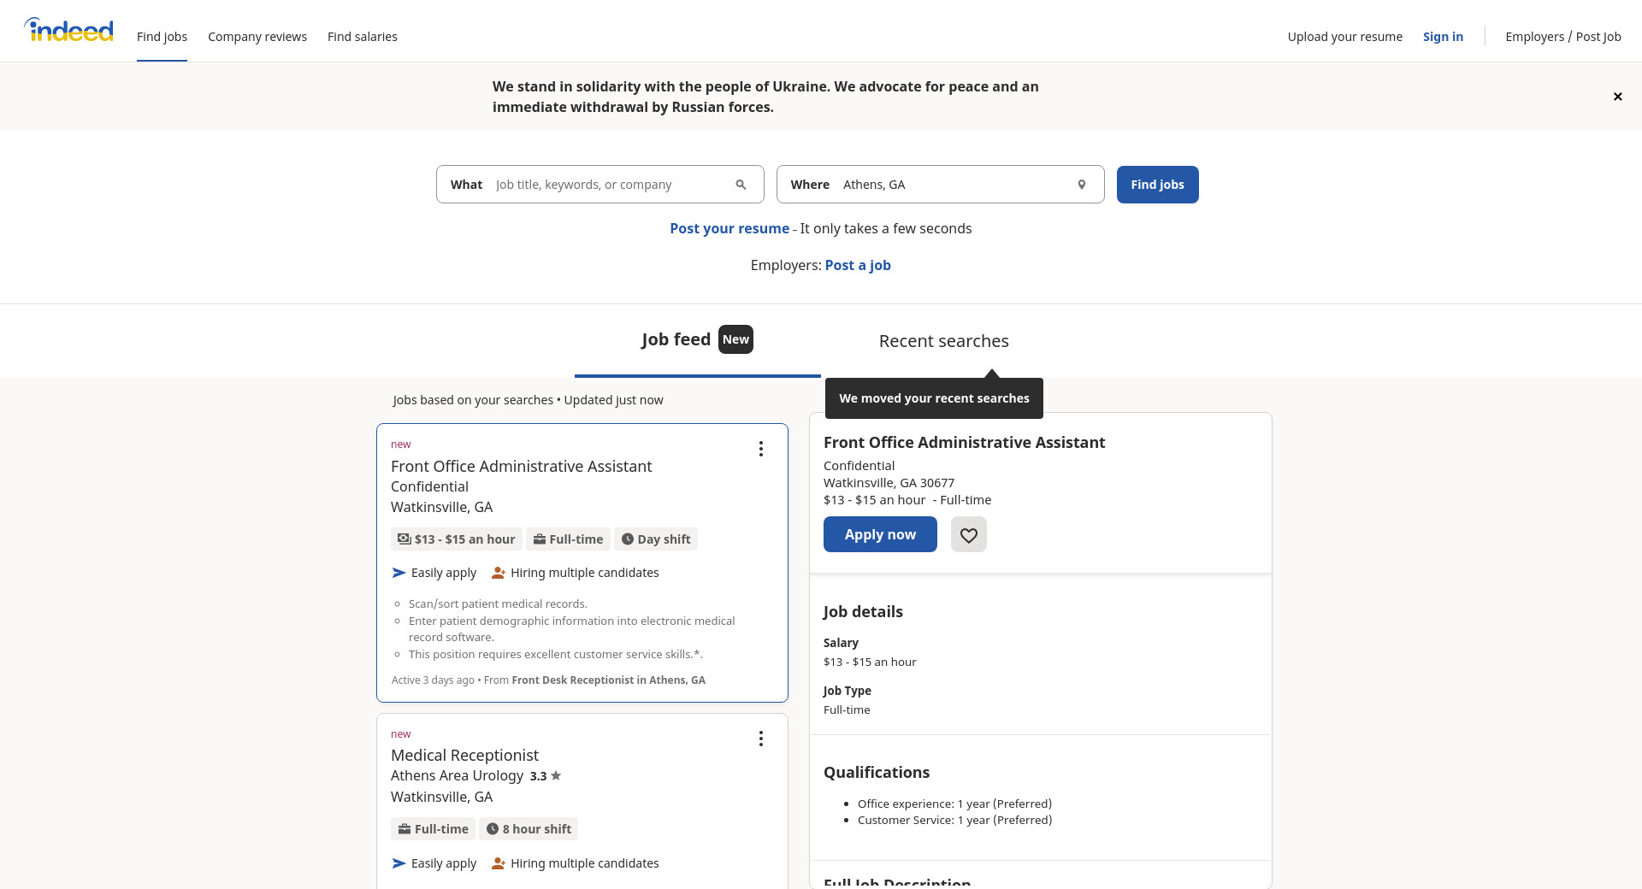The image size is (1642, 889).
Task: Open Find salaries page
Action: coord(362,37)
